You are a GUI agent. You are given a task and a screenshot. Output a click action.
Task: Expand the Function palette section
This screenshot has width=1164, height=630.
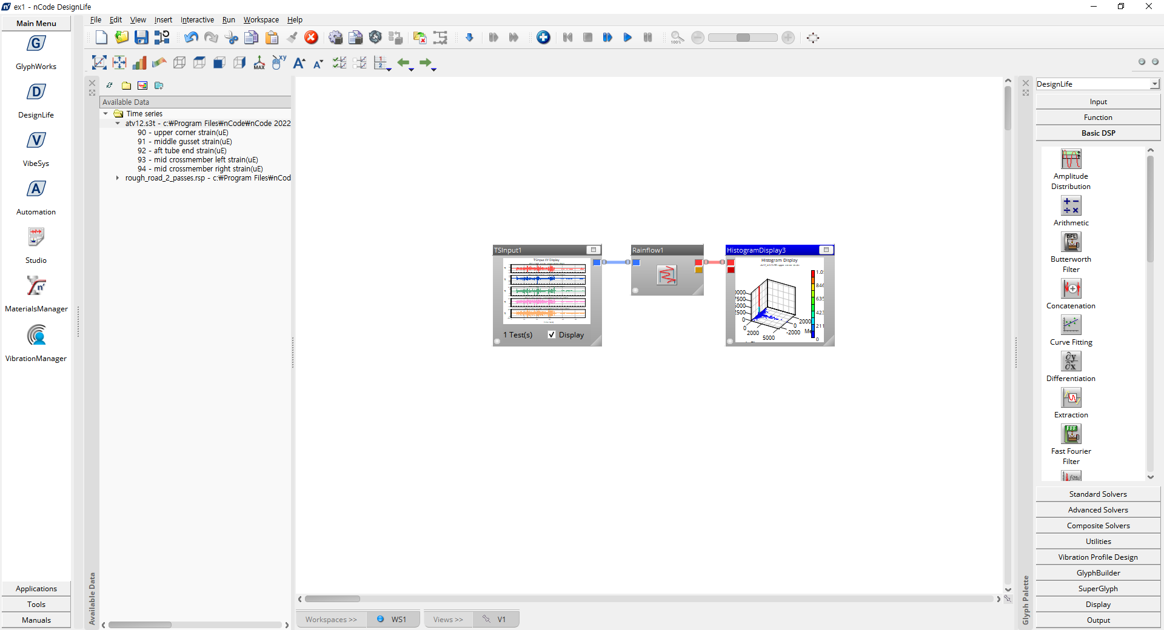coord(1098,118)
